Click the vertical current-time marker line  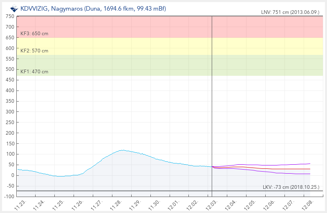(x=212, y=102)
